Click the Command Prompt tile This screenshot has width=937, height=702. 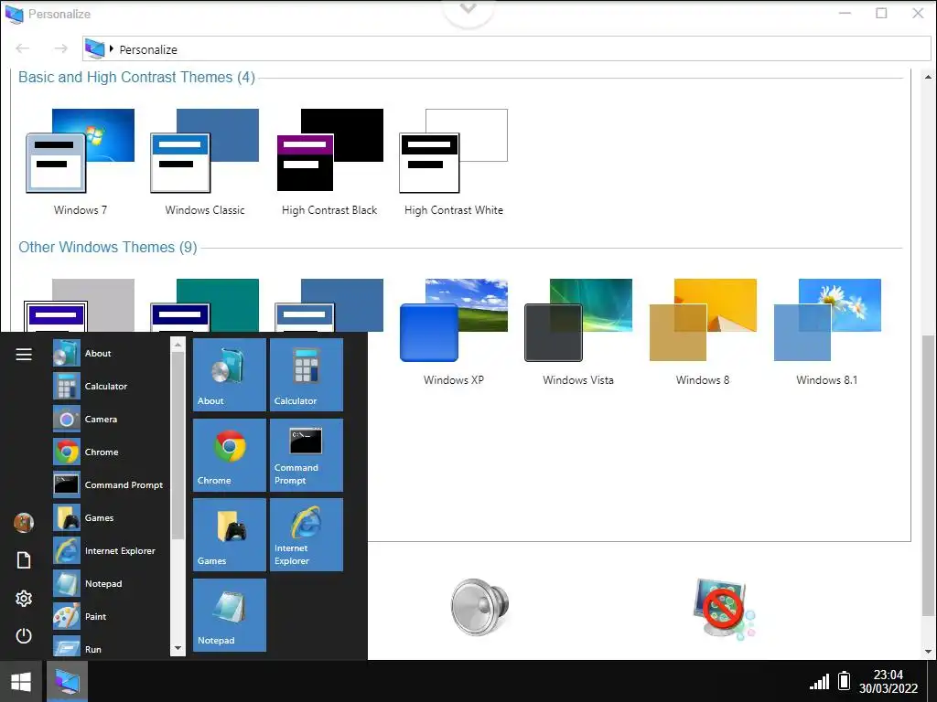point(307,455)
